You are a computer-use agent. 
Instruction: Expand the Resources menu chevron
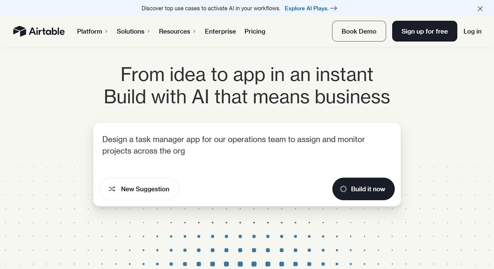194,31
